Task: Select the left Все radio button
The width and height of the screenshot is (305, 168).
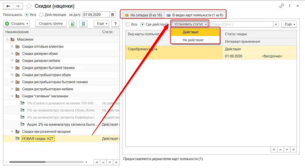Action: [27, 15]
